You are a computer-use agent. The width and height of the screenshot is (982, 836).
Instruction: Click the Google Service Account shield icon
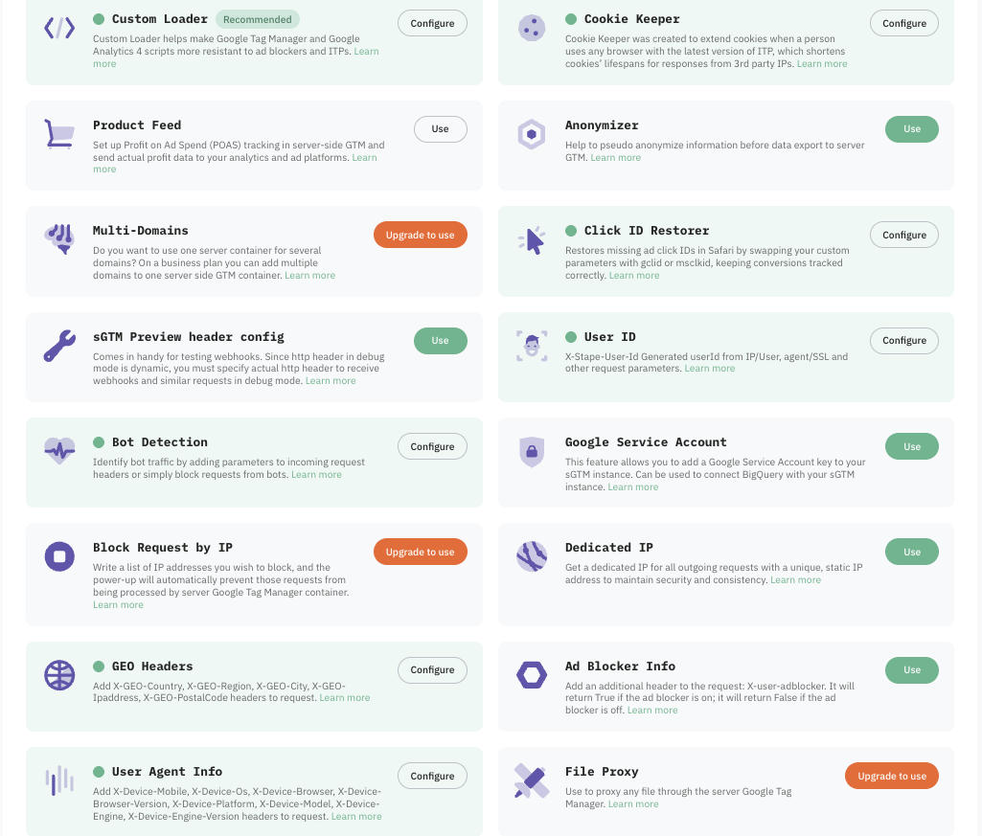[x=532, y=451]
